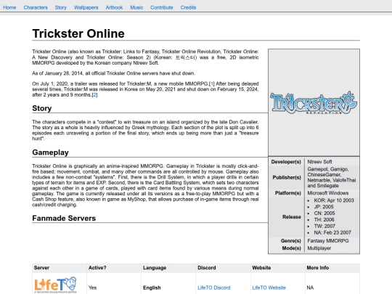The width and height of the screenshot is (392, 294).
Task: Click the Active? column header
Action: [x=97, y=268]
